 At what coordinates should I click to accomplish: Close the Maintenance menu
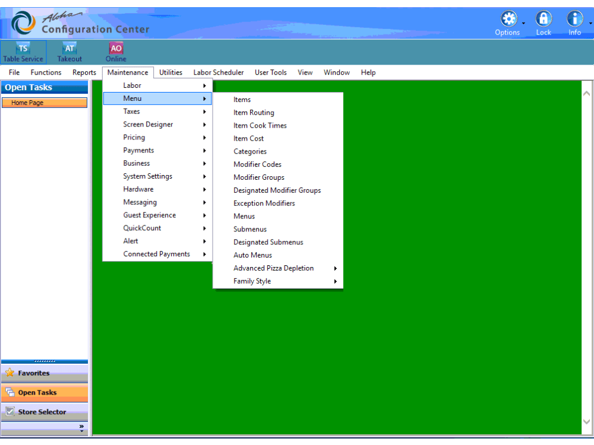point(128,72)
